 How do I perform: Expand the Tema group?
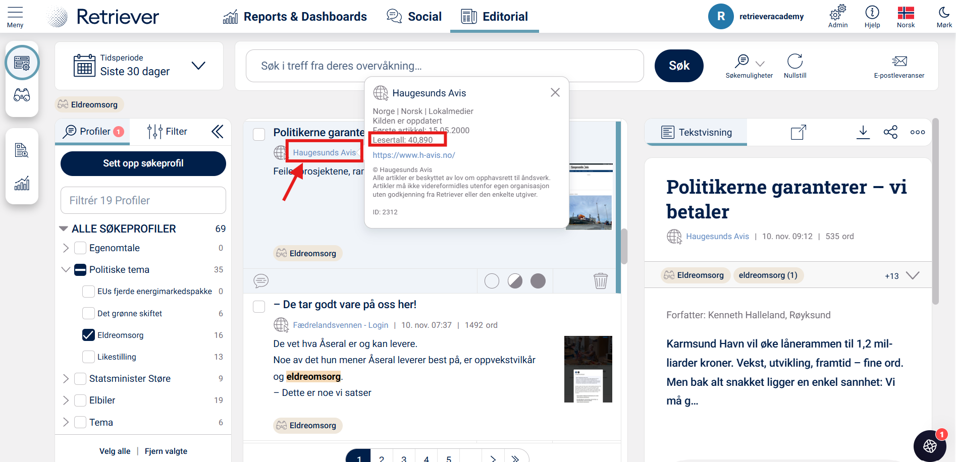point(66,423)
